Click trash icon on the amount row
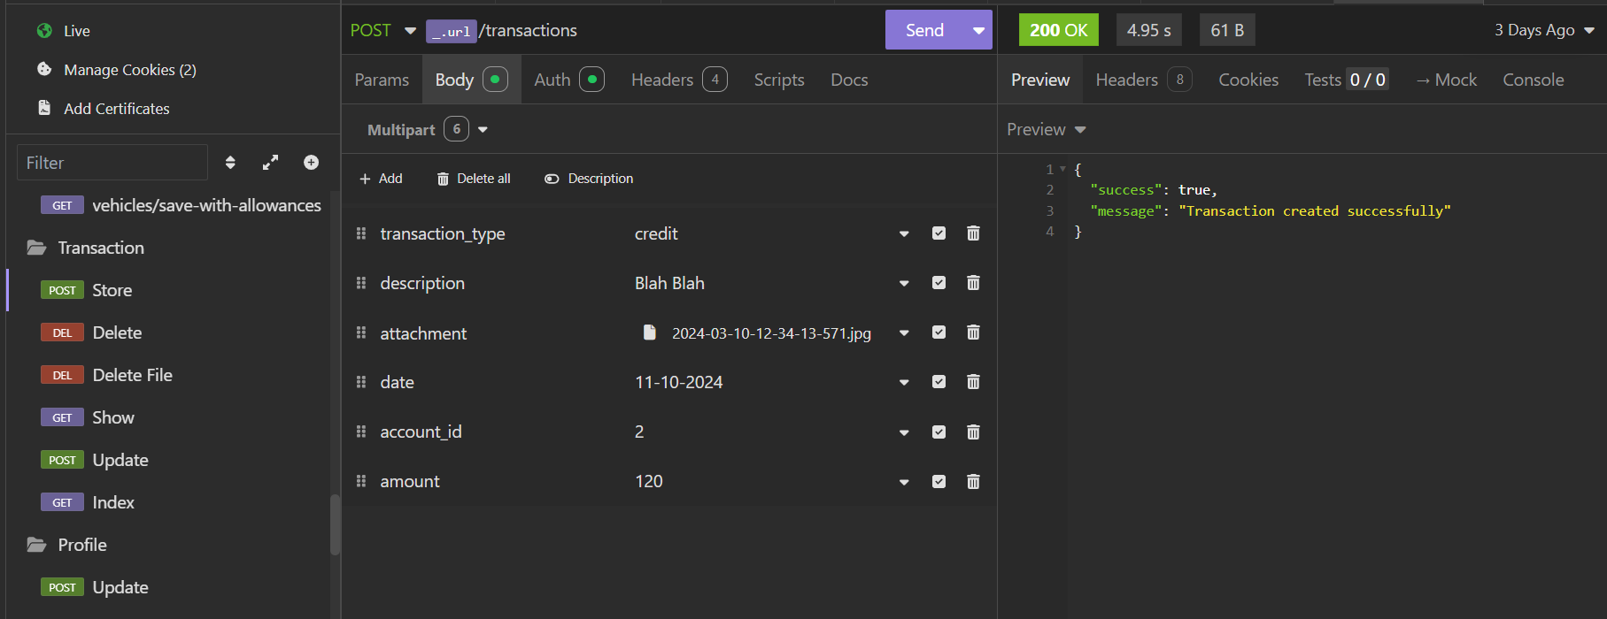 coord(973,482)
